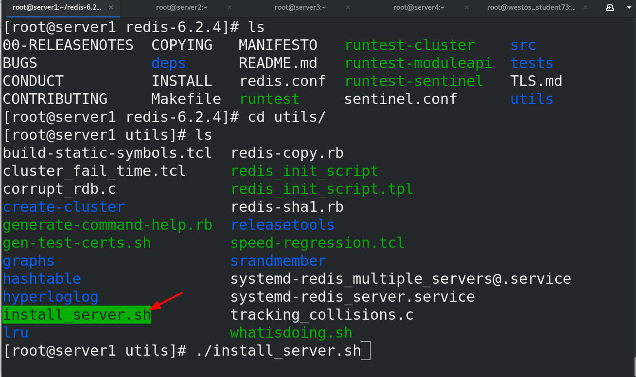This screenshot has width=636, height=377.
Task: Click the COPYING file name
Action: (182, 45)
